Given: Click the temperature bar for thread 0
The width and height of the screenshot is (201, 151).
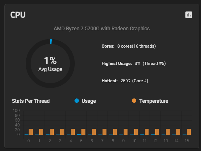Looking at the screenshot, I should [x=31, y=132].
